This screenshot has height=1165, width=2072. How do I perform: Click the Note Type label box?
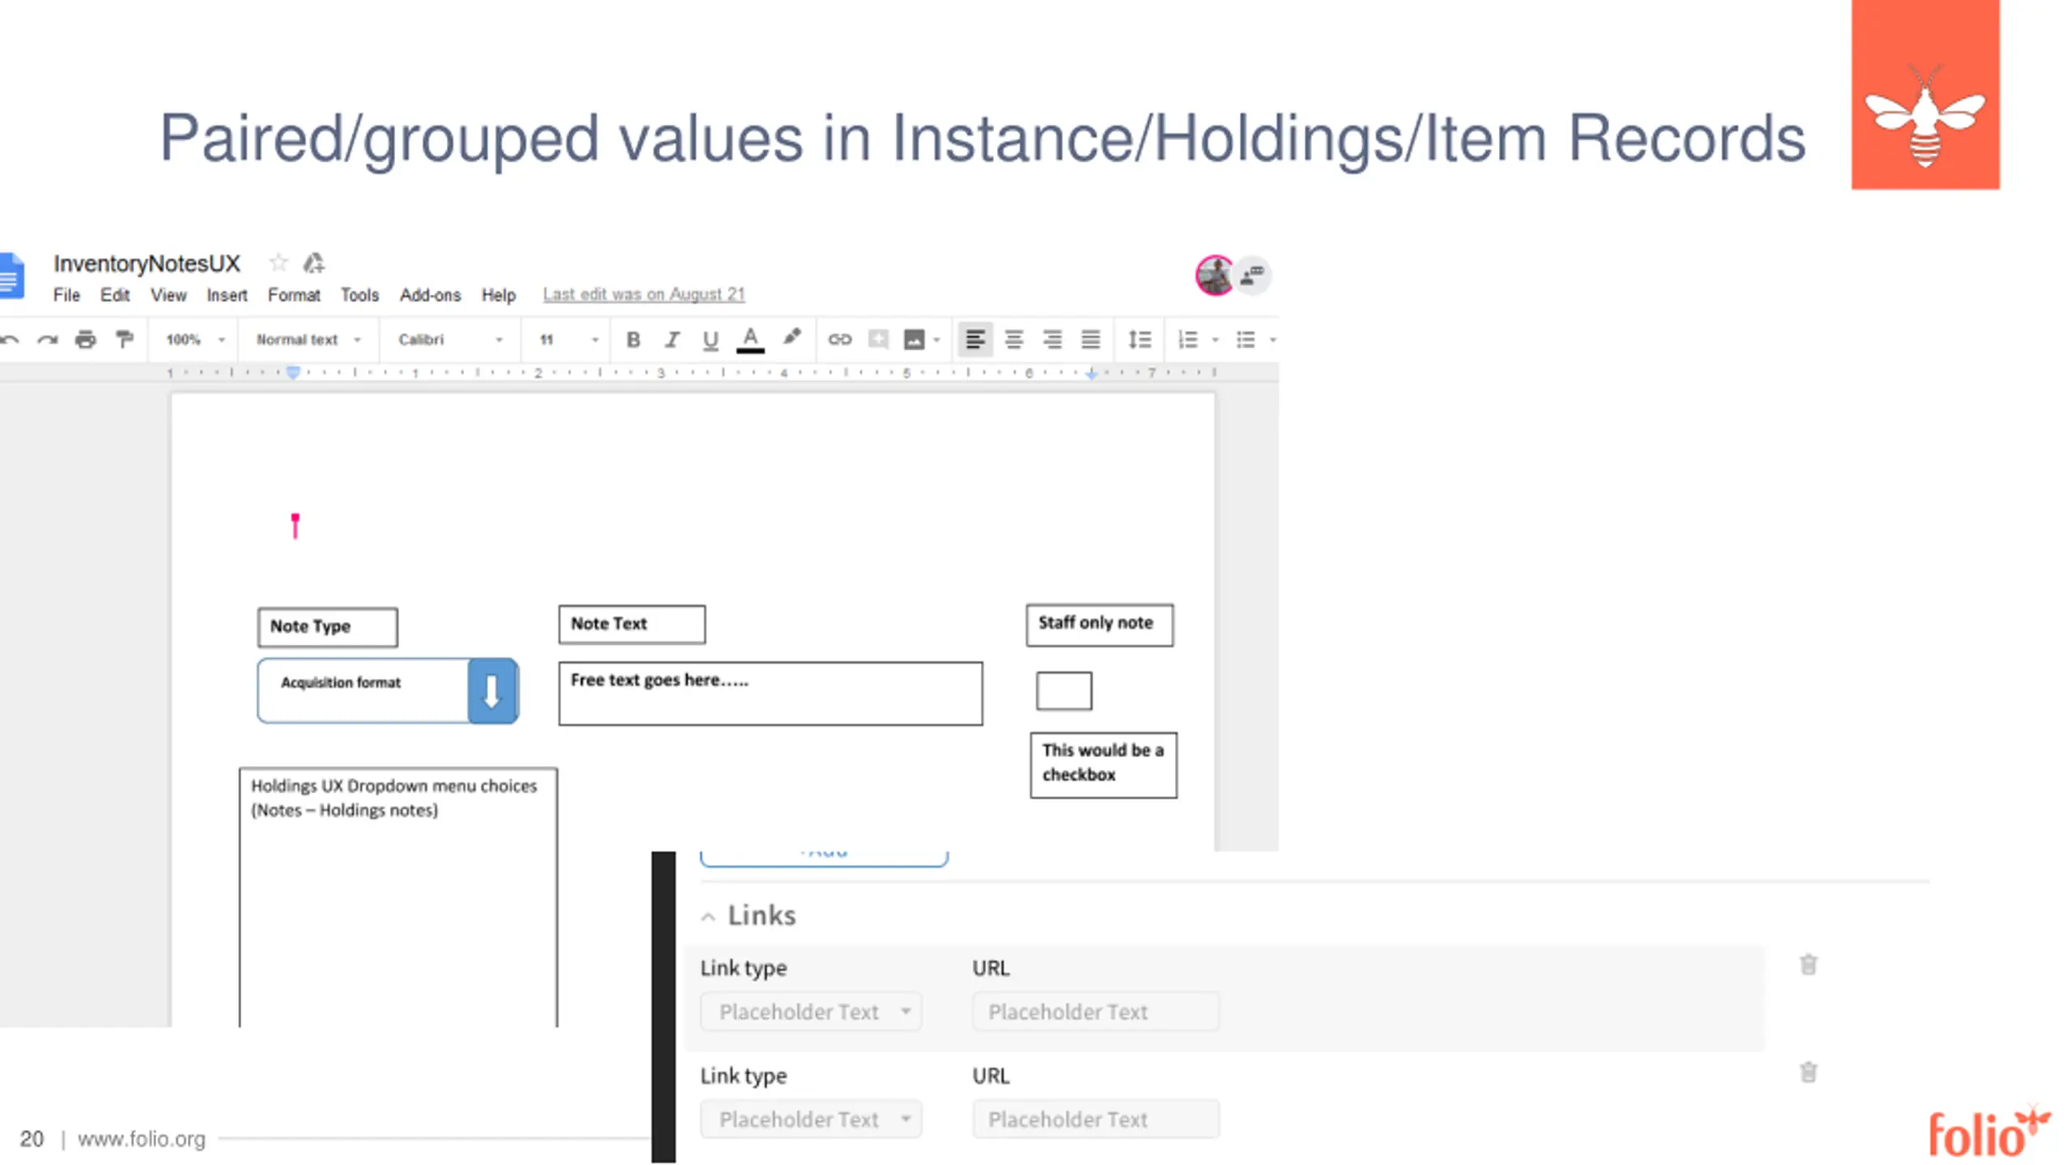(x=328, y=627)
